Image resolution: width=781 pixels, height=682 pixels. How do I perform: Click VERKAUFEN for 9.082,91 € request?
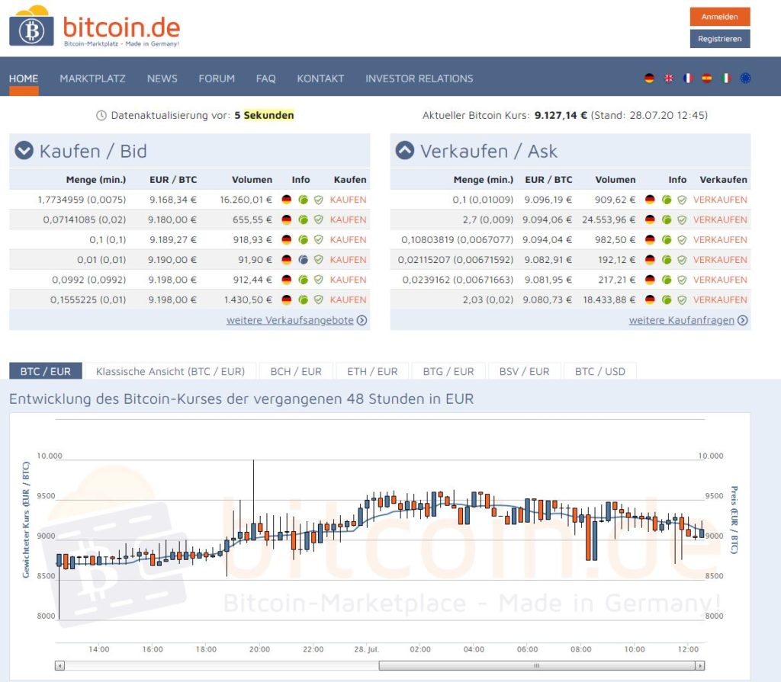[x=720, y=260]
